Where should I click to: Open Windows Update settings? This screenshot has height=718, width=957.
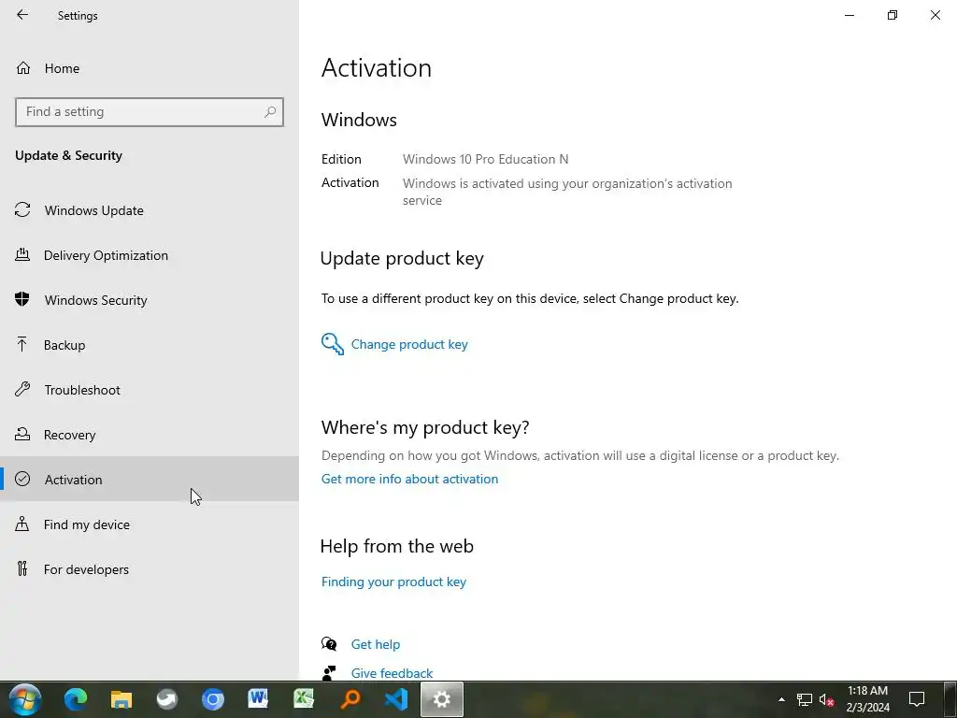(150, 210)
